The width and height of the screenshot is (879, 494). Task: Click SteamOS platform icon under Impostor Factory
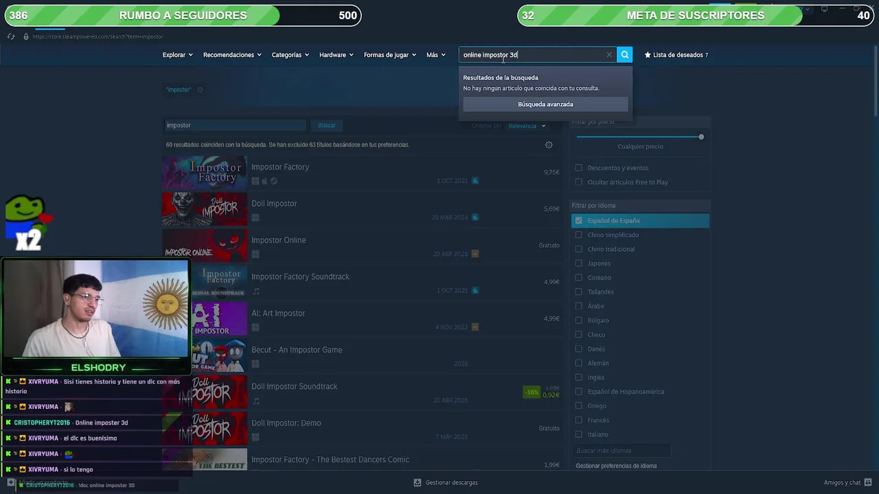click(x=273, y=181)
